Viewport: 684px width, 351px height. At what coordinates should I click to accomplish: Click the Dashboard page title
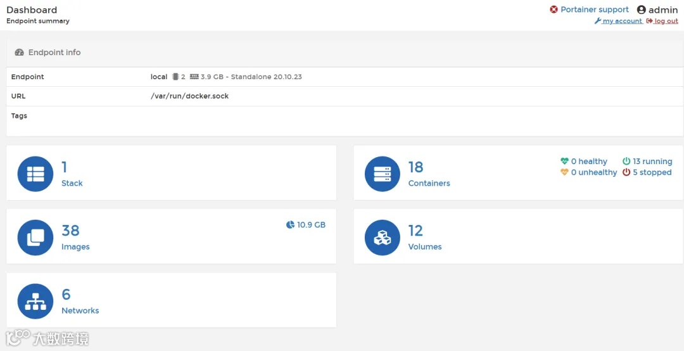[x=32, y=10]
